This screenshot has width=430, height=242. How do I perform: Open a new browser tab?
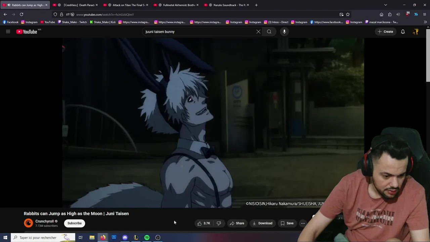(256, 5)
